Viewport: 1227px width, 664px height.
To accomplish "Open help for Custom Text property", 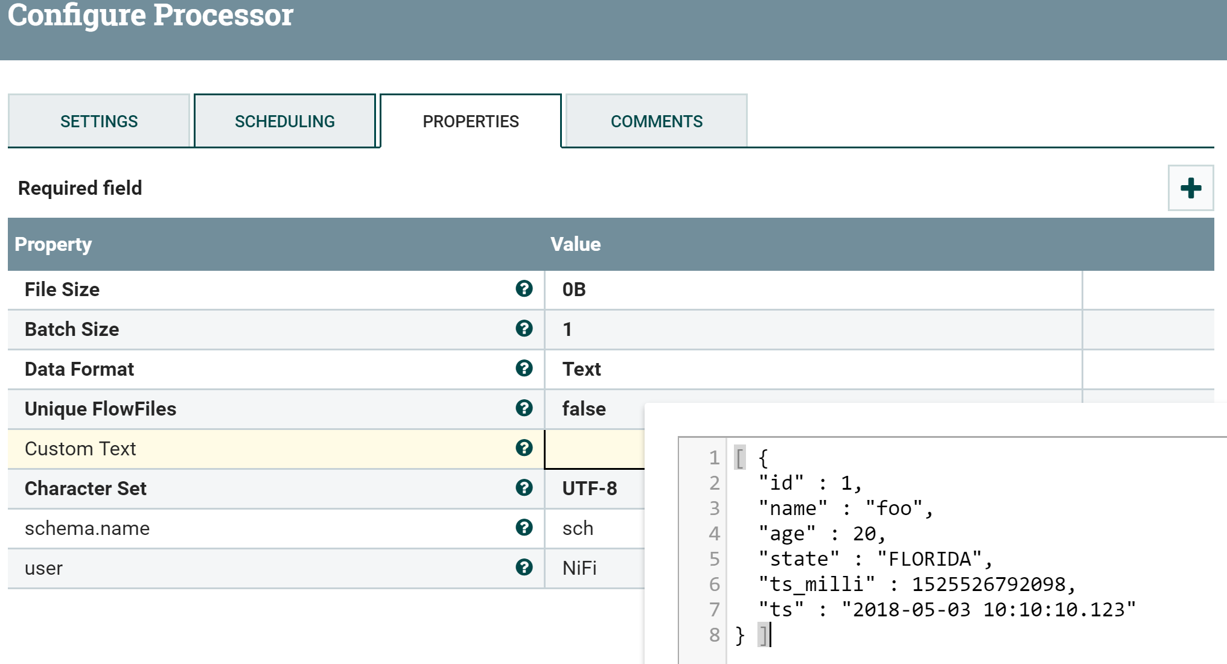I will [524, 448].
